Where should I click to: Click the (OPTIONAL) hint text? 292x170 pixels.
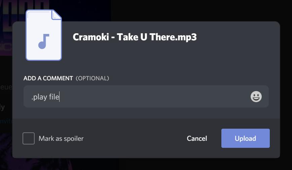point(93,78)
